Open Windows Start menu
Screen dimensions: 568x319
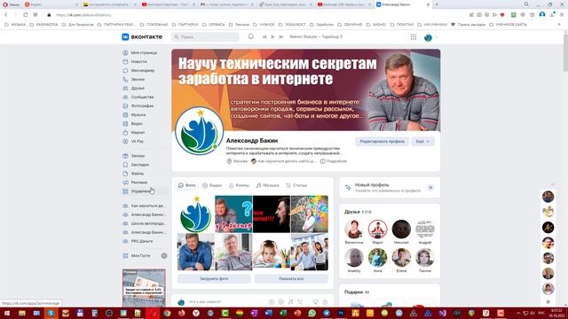(7, 313)
